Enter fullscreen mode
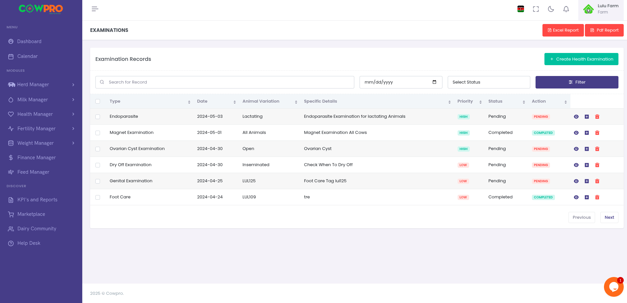The height and width of the screenshot is (303, 627). (536, 9)
